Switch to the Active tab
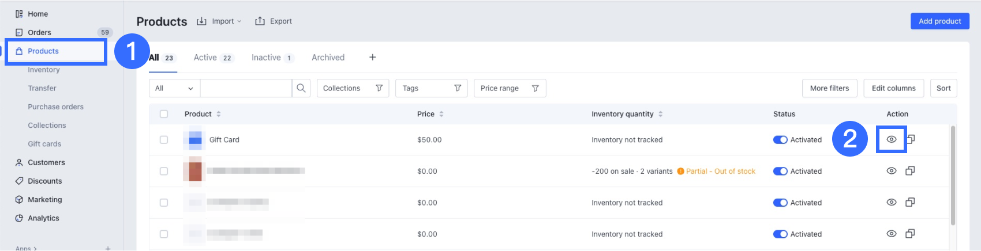981x251 pixels. 212,58
